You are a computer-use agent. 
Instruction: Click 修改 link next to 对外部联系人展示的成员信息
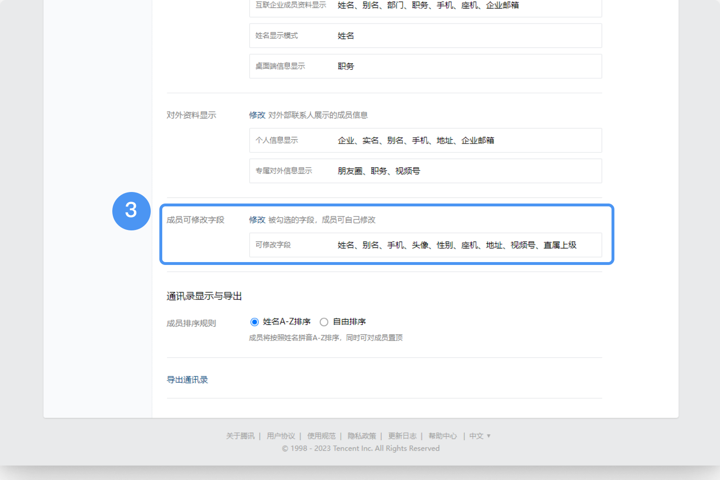(x=257, y=115)
